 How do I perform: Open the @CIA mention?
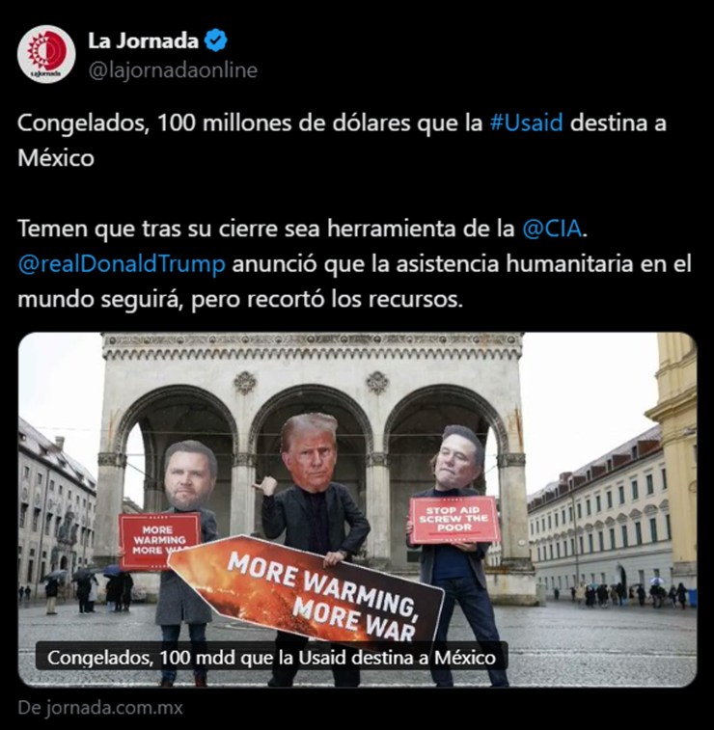tap(552, 229)
